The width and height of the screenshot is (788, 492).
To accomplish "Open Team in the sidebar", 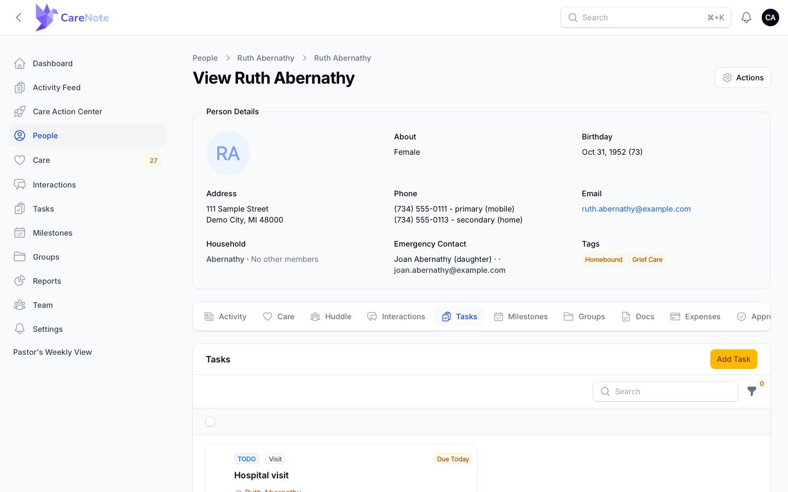I will point(88,305).
